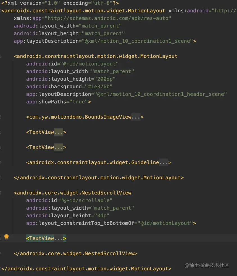Click the layout_height value "match_parent"

(103, 33)
